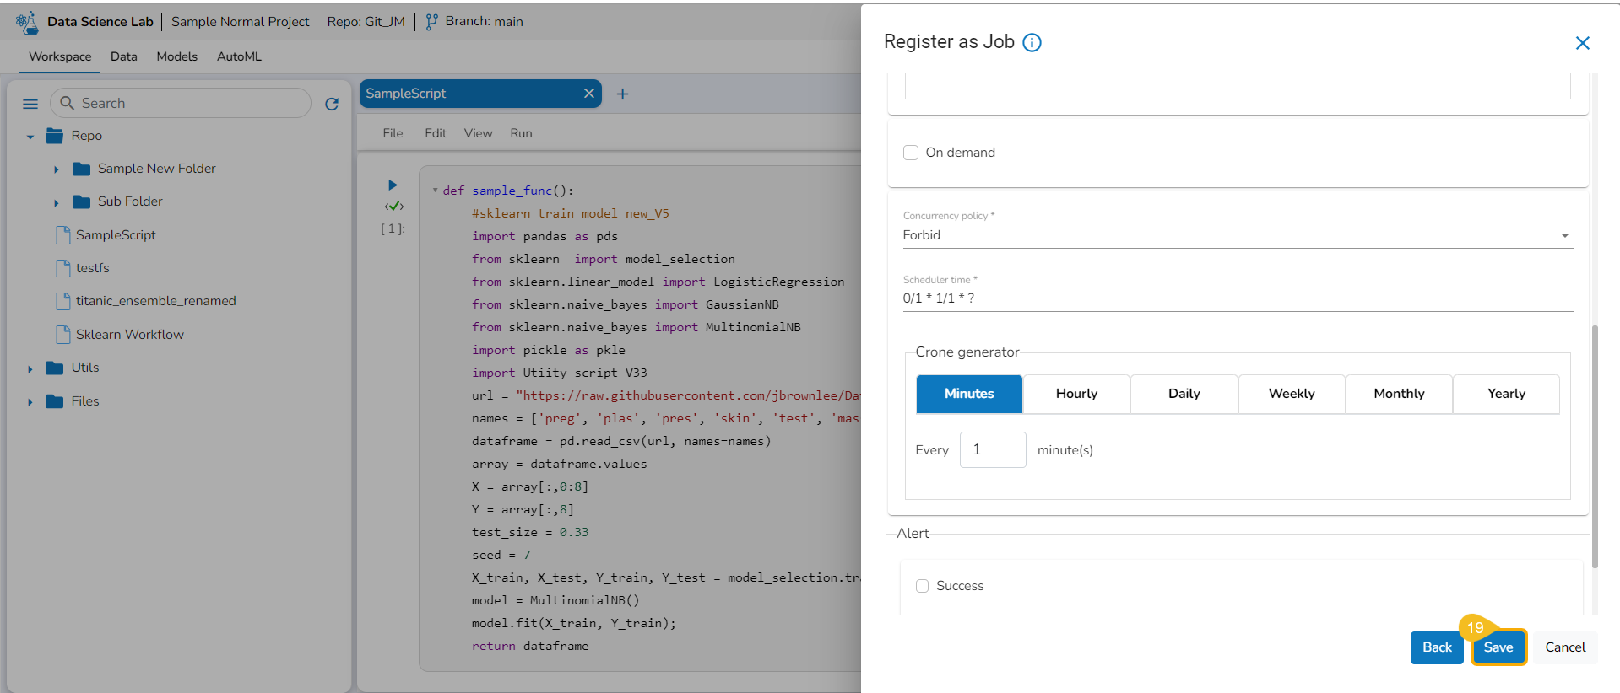Image resolution: width=1620 pixels, height=693 pixels.
Task: Open the Models tab
Action: pyautogui.click(x=176, y=56)
